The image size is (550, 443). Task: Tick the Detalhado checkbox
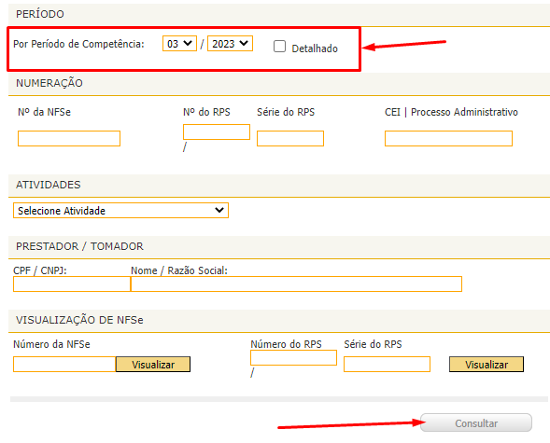[279, 47]
